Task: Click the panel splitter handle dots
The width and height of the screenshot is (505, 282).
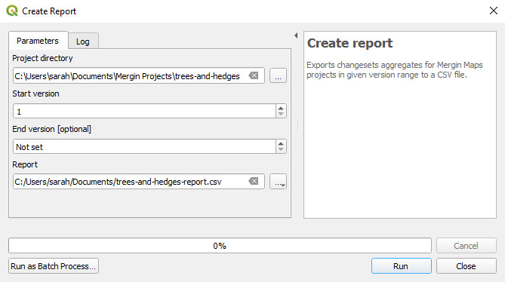Action: [297, 126]
